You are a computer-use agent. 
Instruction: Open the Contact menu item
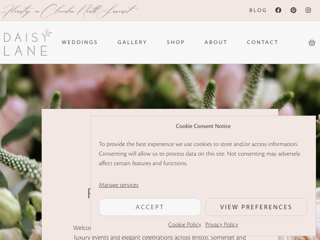pos(262,42)
